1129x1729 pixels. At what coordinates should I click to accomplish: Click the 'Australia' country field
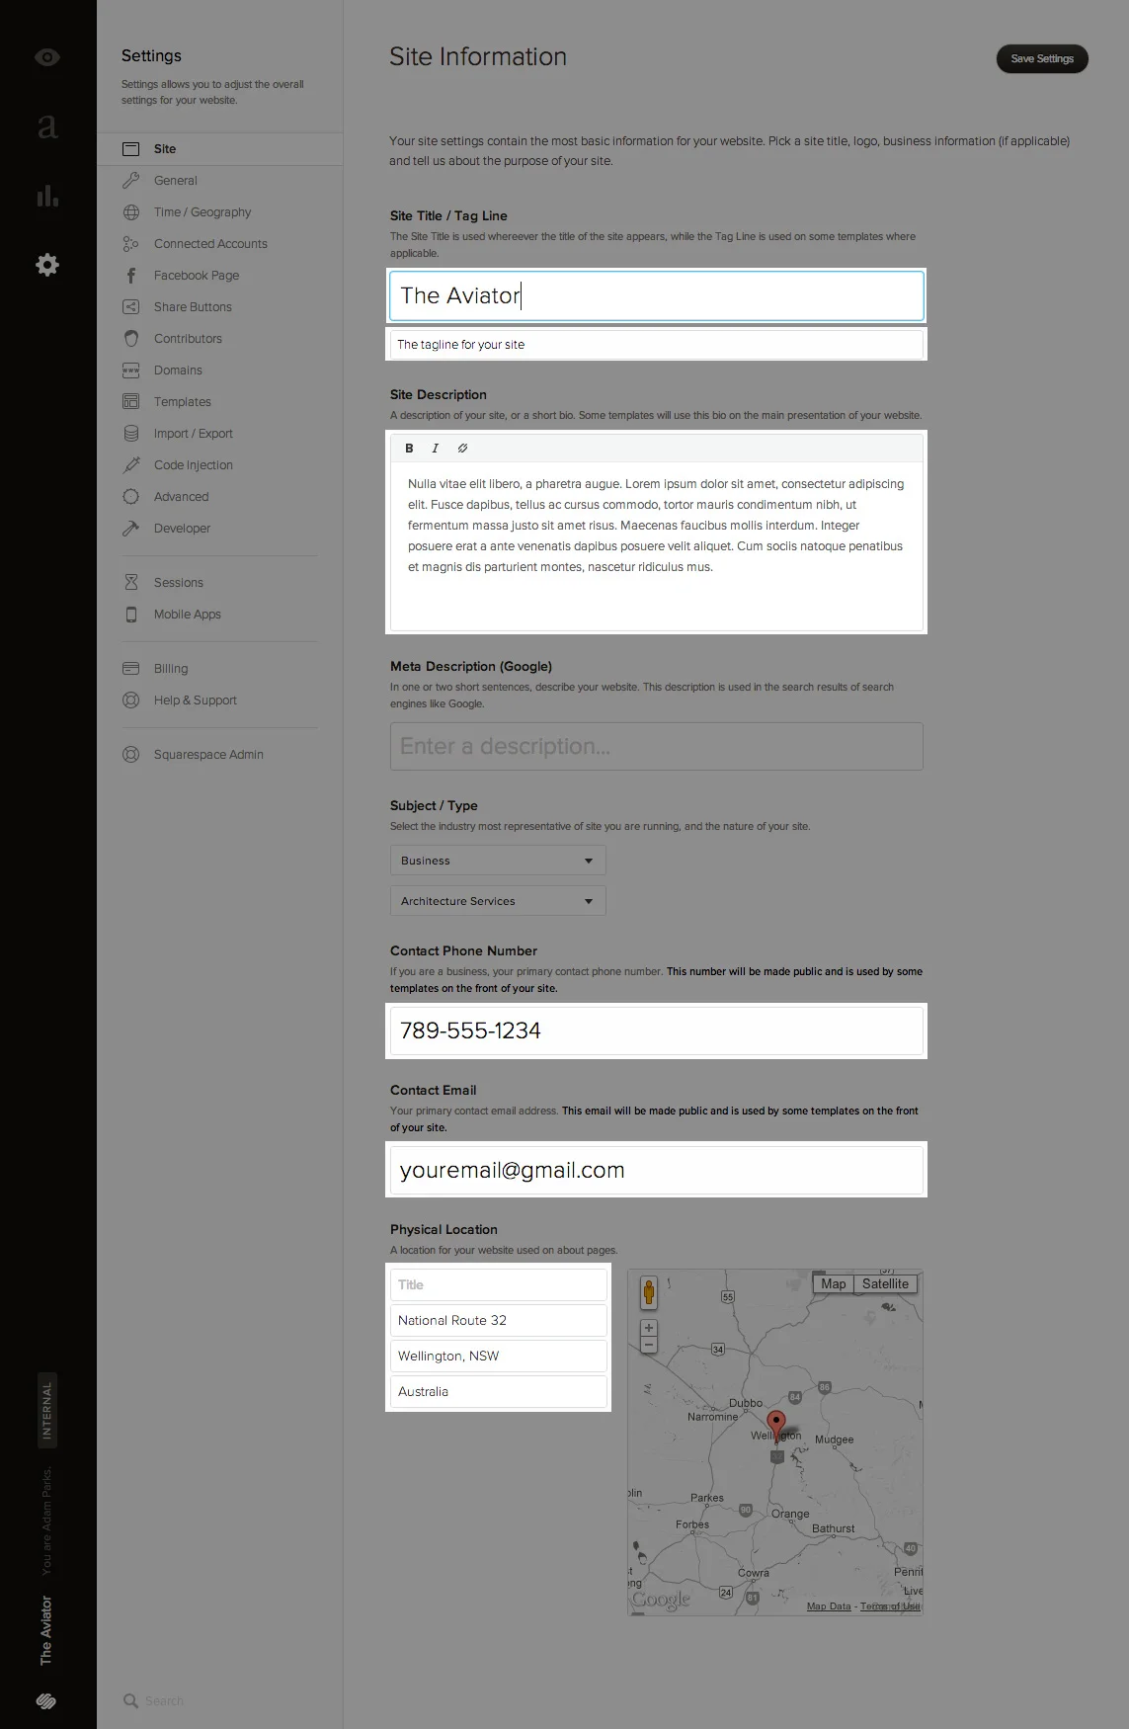498,1391
